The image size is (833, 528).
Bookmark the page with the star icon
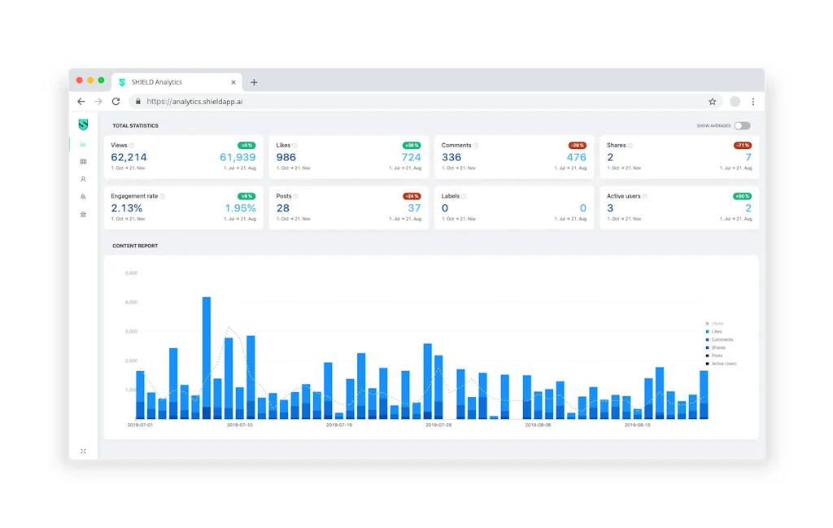pos(712,101)
